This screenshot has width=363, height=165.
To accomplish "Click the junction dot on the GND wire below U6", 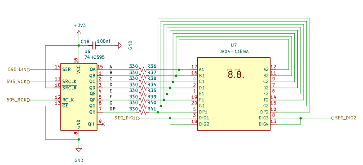I will 79,139.
